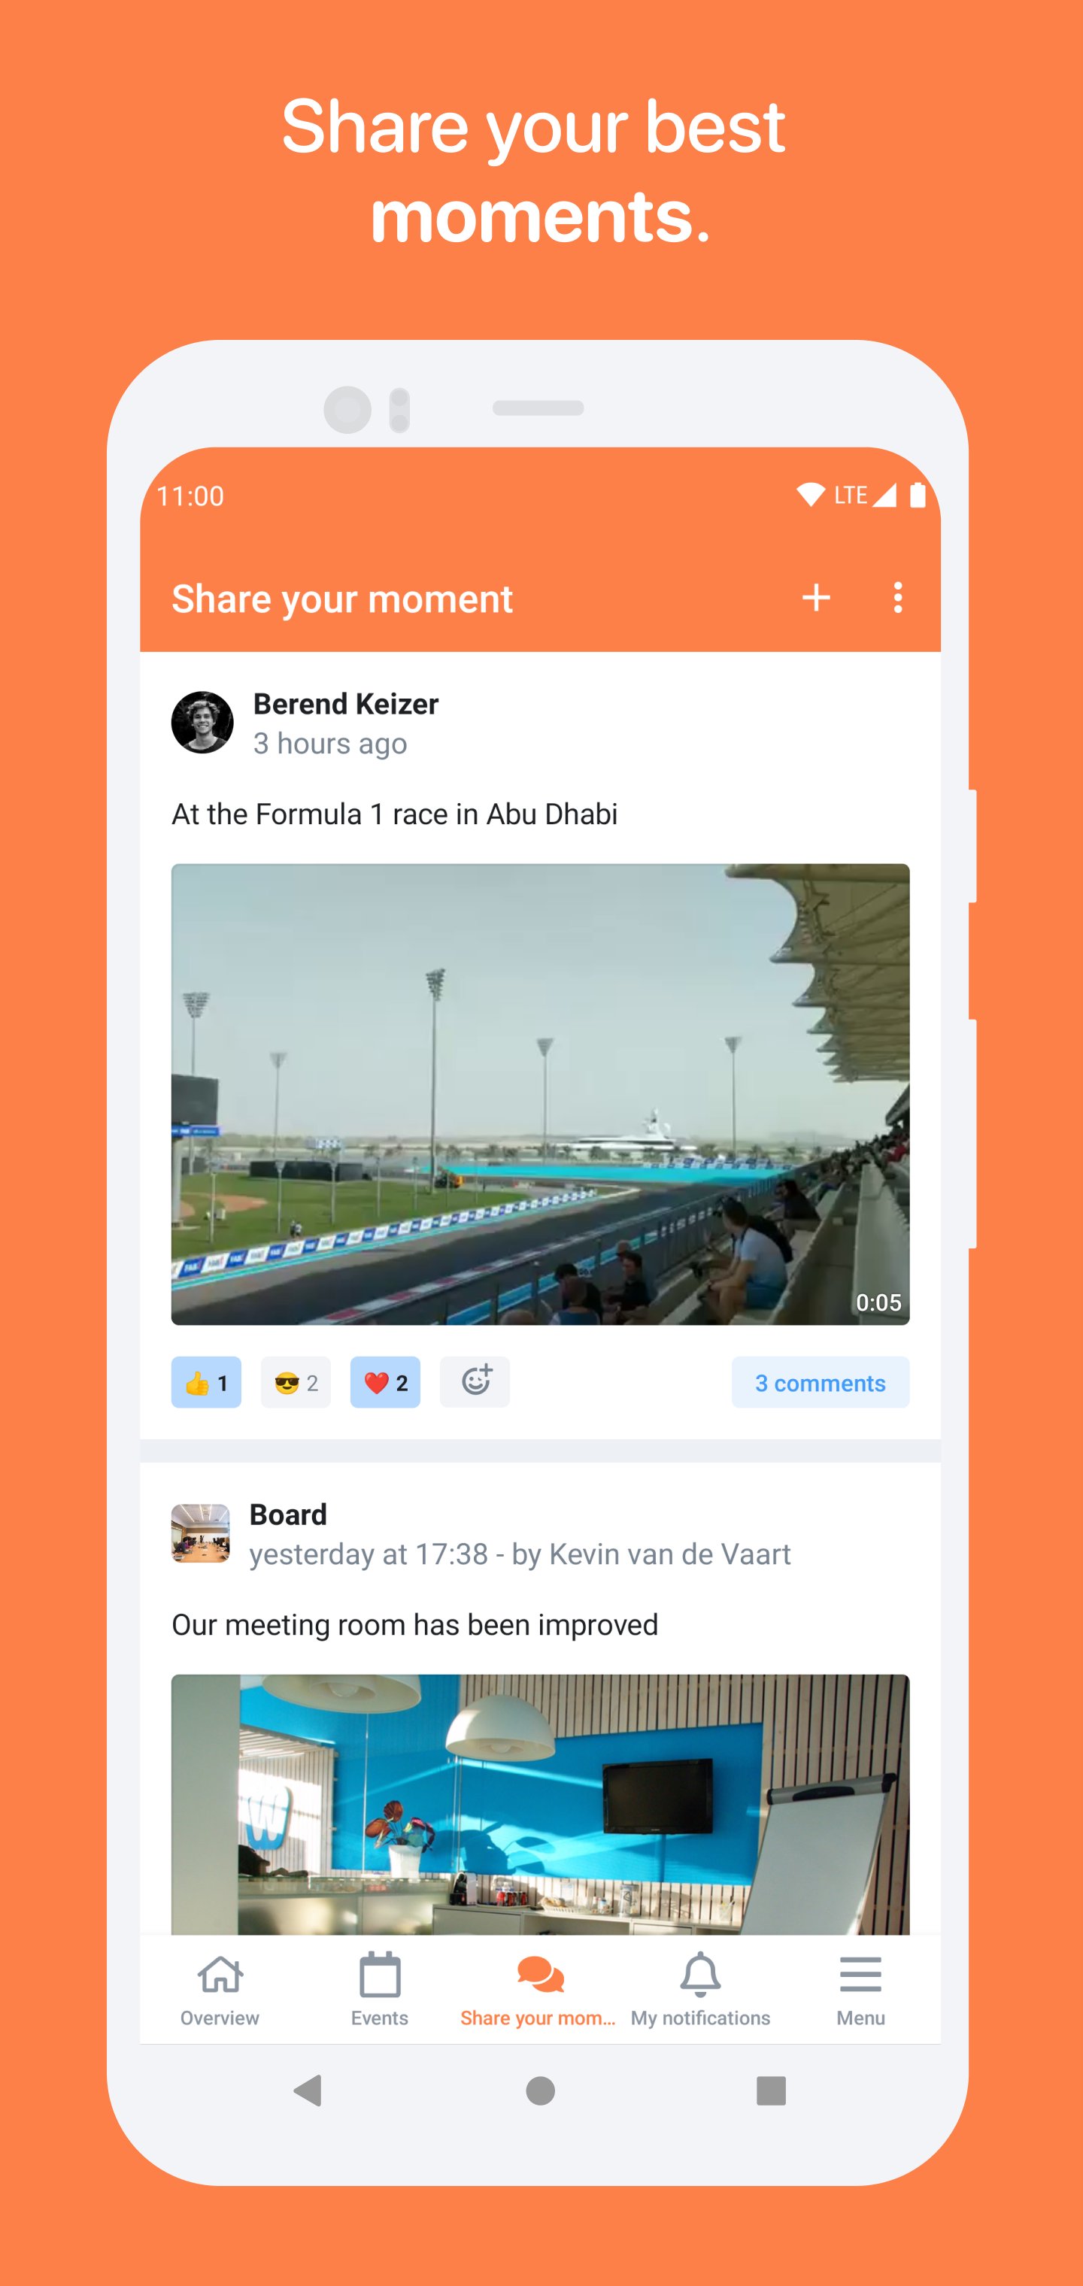The width and height of the screenshot is (1083, 2286).
Task: Open the Board group avatar
Action: point(201,1533)
